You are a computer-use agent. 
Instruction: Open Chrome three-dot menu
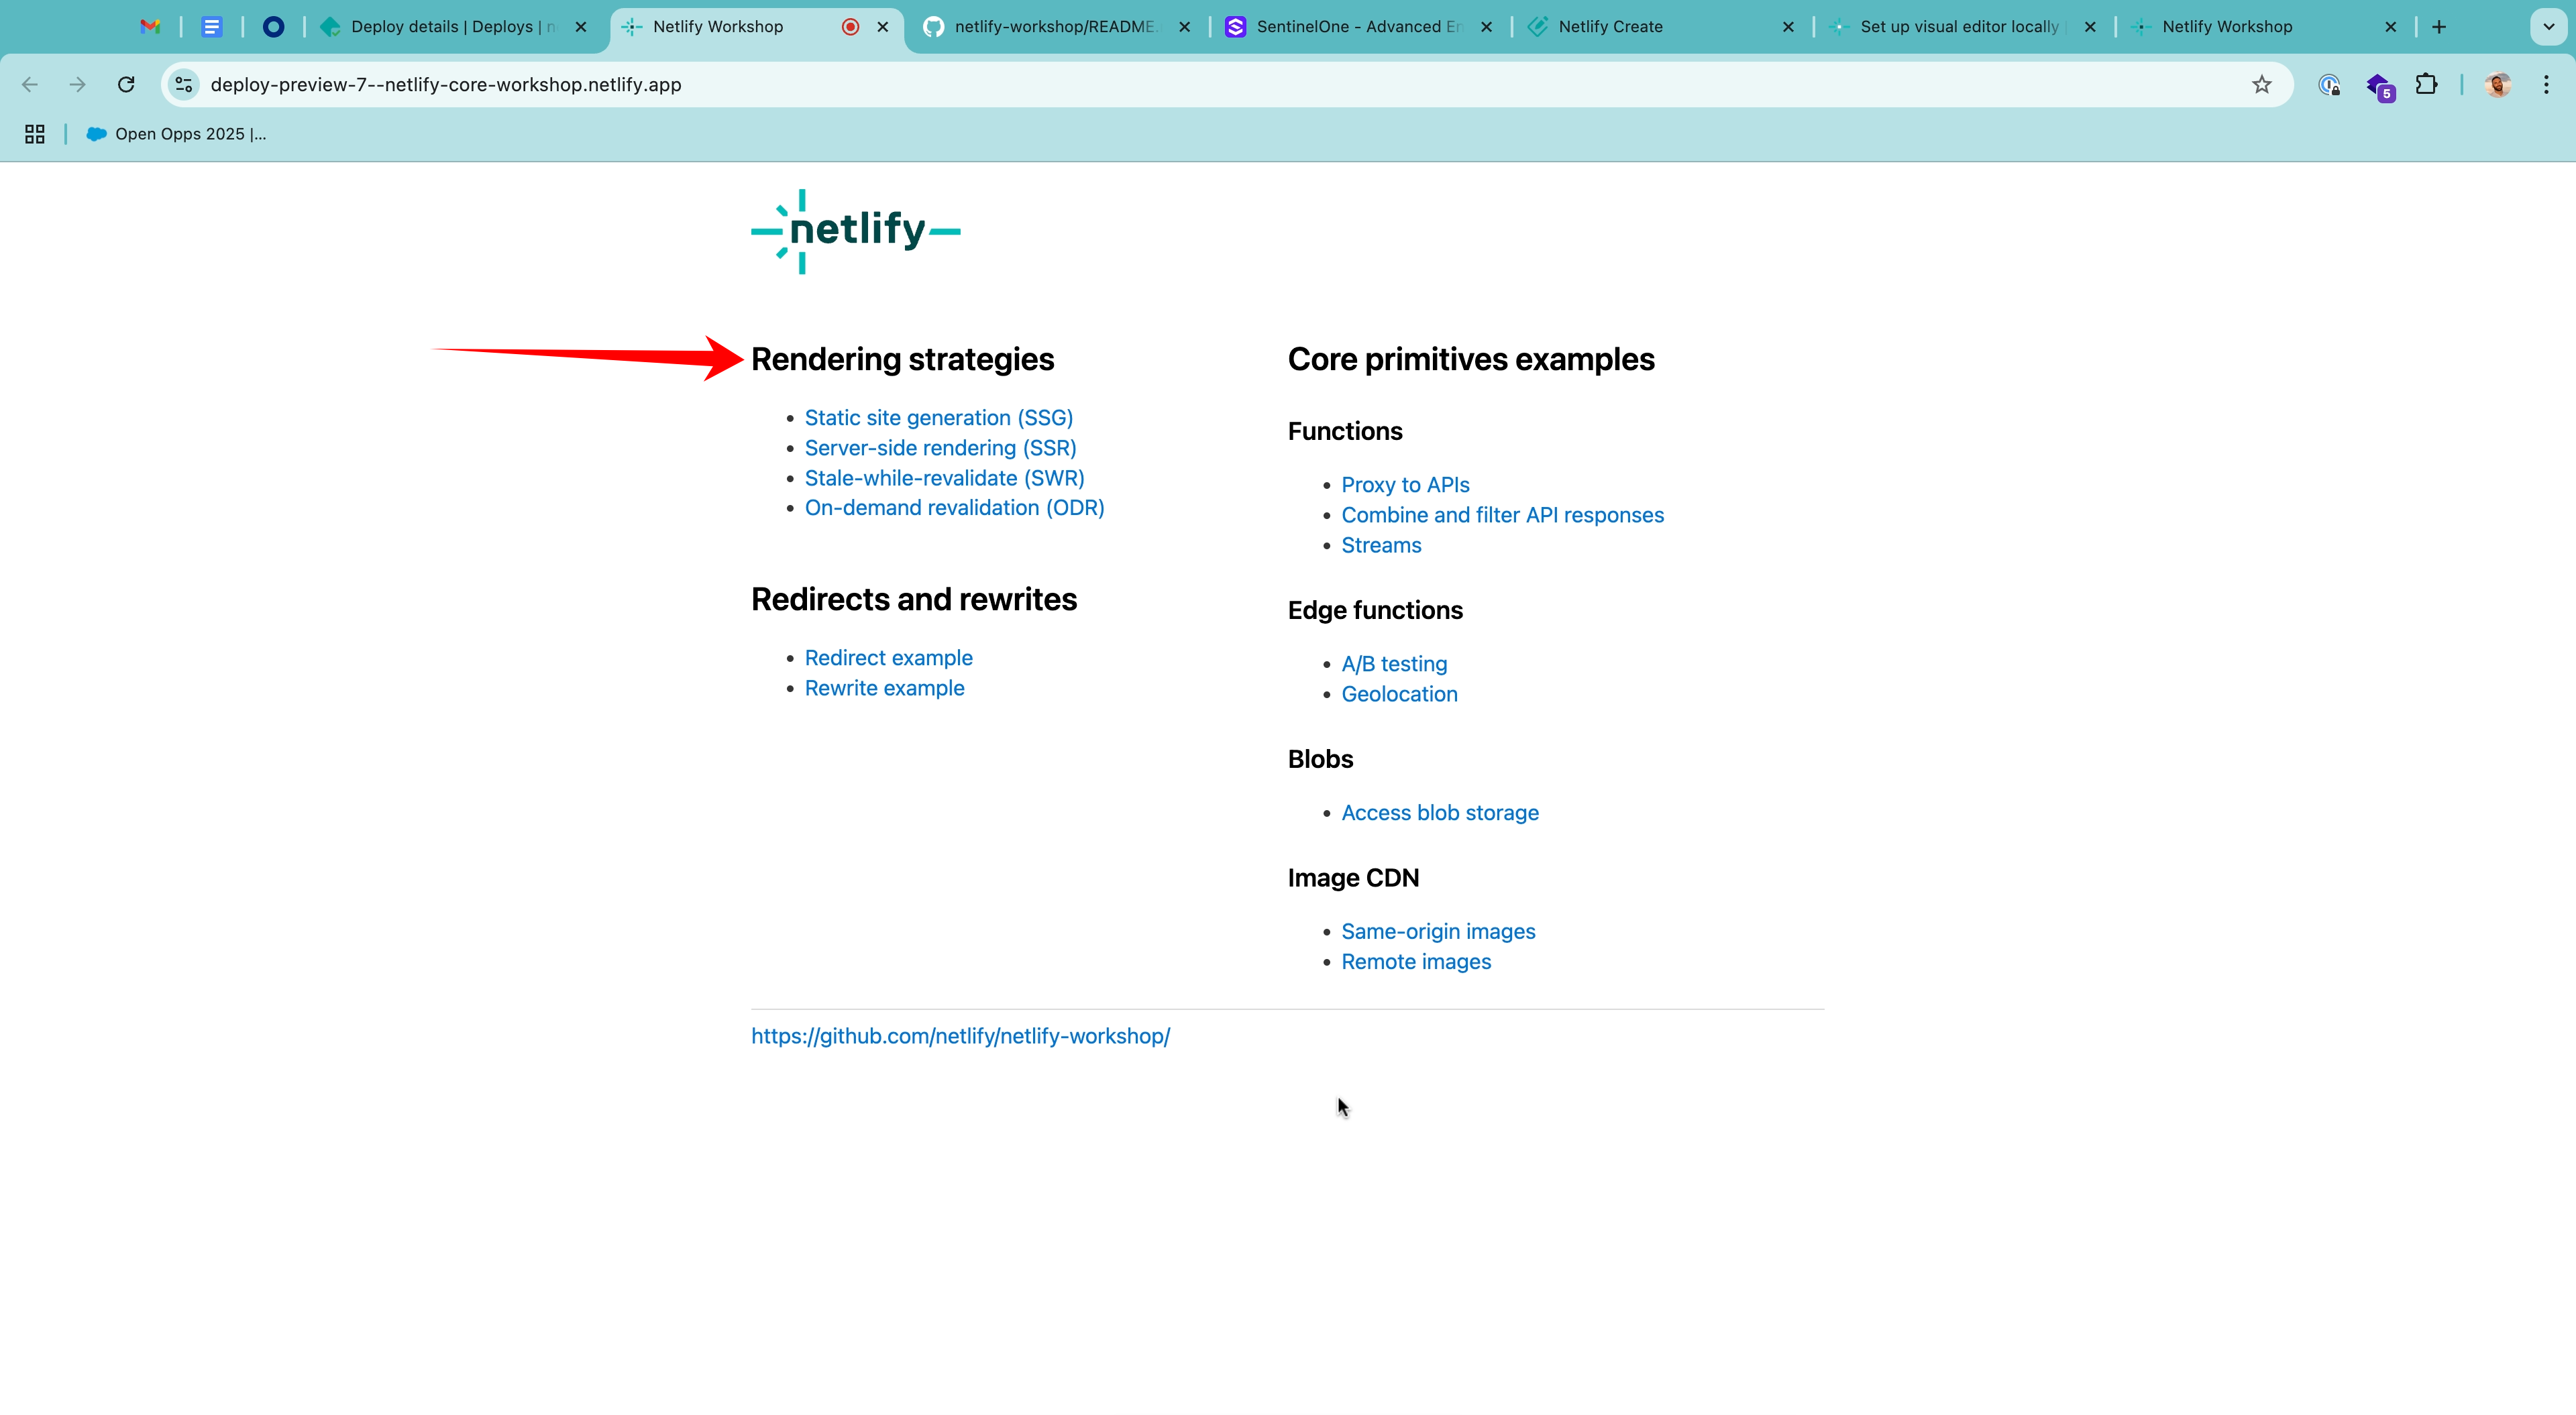[2546, 85]
